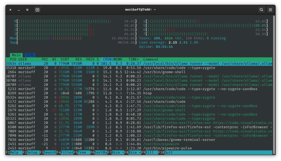Click the Load average values

pos(183,43)
